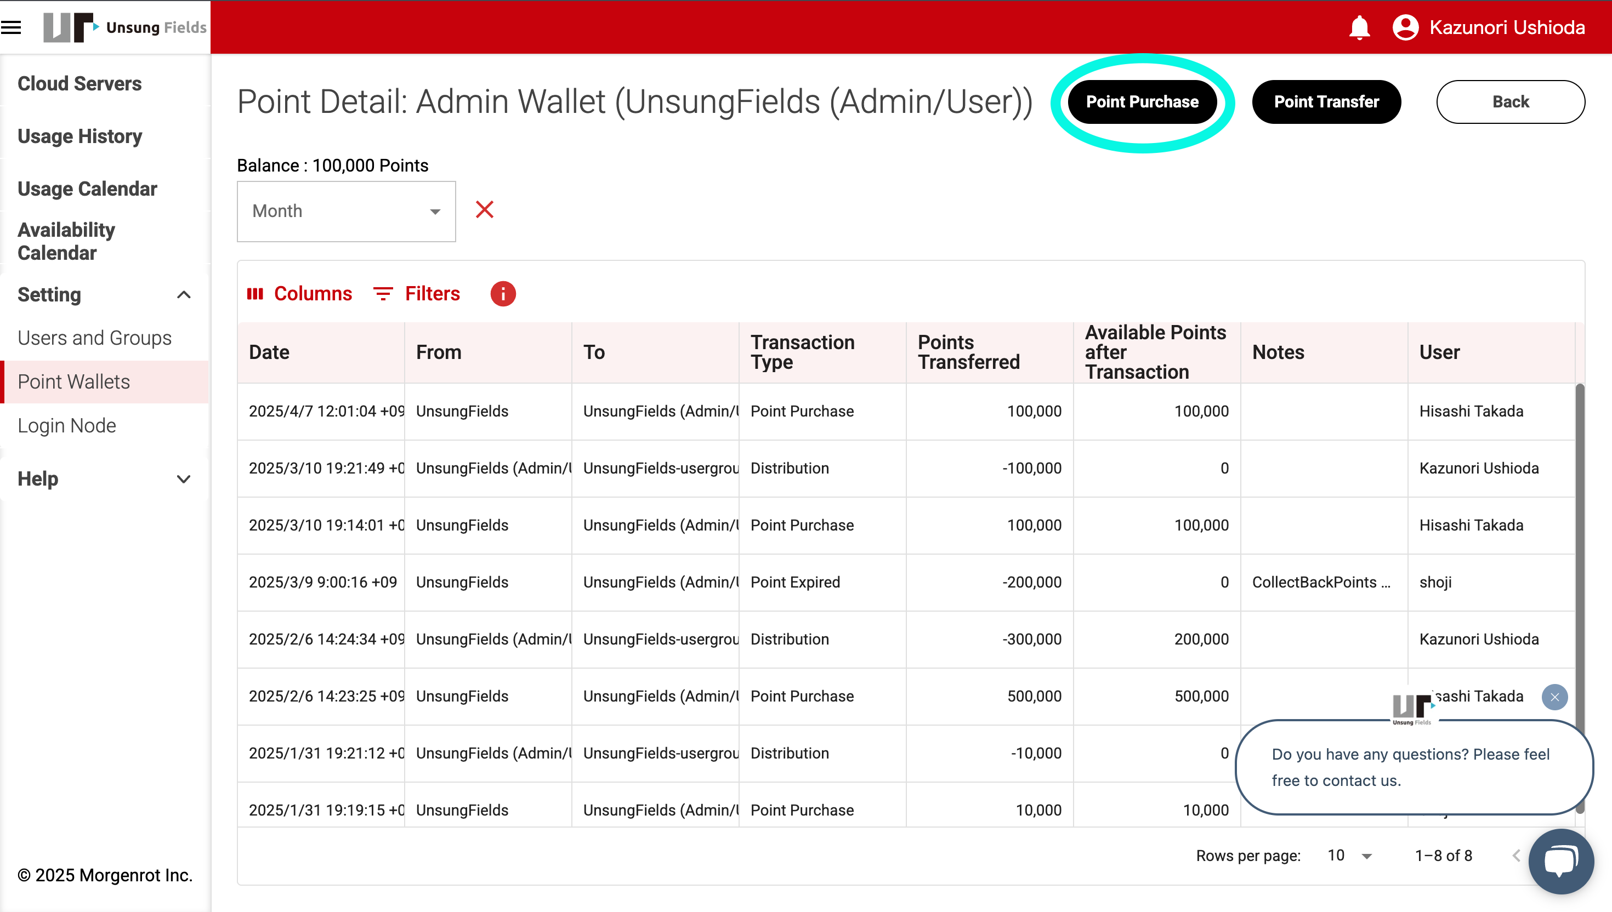1612x912 pixels.
Task: Dismiss the chat prompt popup
Action: [1554, 697]
